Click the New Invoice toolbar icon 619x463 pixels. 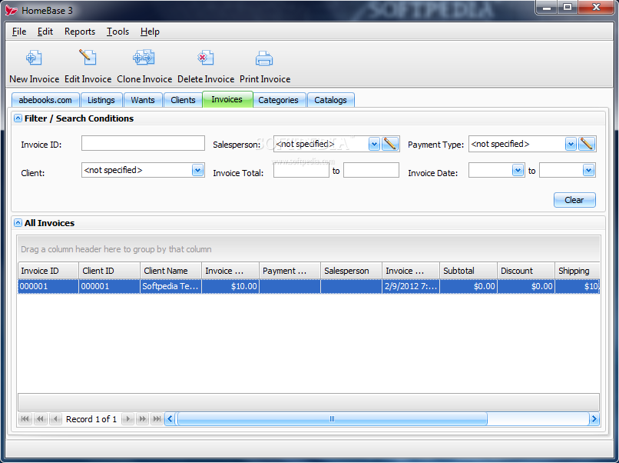coord(34,58)
